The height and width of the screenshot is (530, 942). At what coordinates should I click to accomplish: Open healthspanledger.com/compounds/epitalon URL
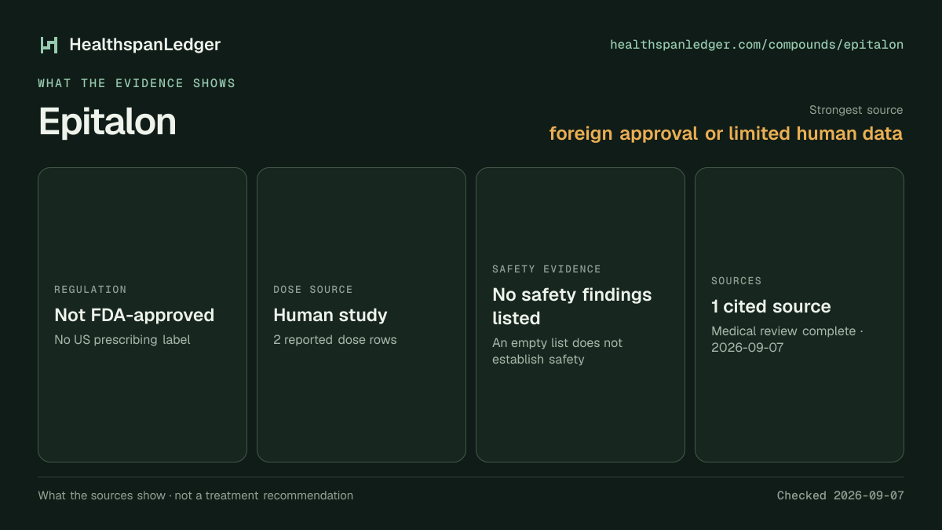tap(757, 45)
